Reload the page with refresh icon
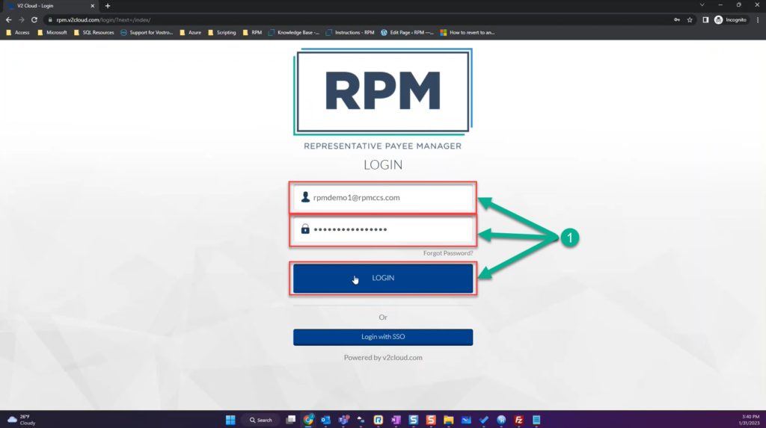The width and height of the screenshot is (766, 428). click(x=34, y=20)
